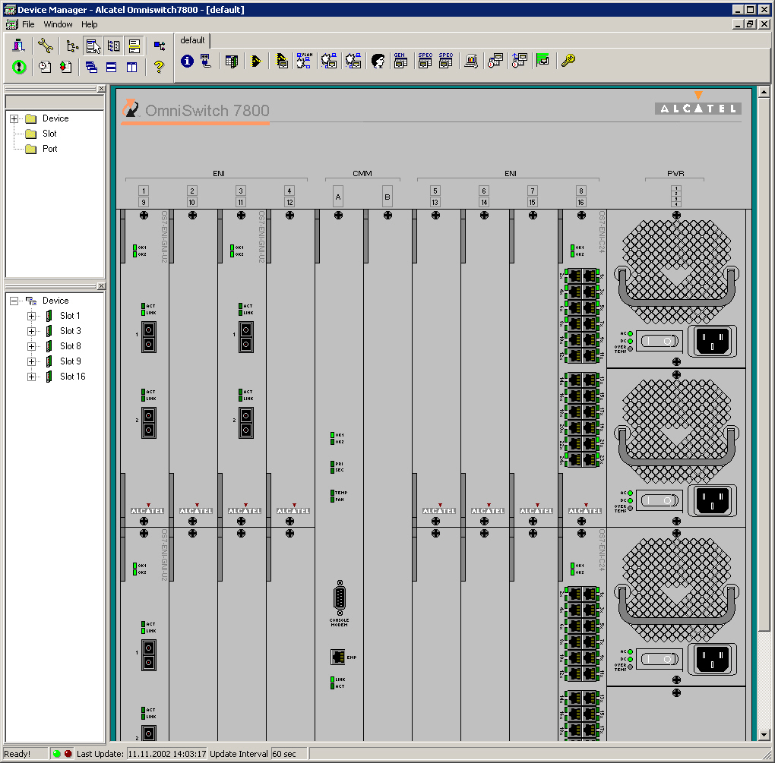Screen dimensions: 775x763
Task: Click the vertical scrollbar down arrow
Action: [764, 734]
